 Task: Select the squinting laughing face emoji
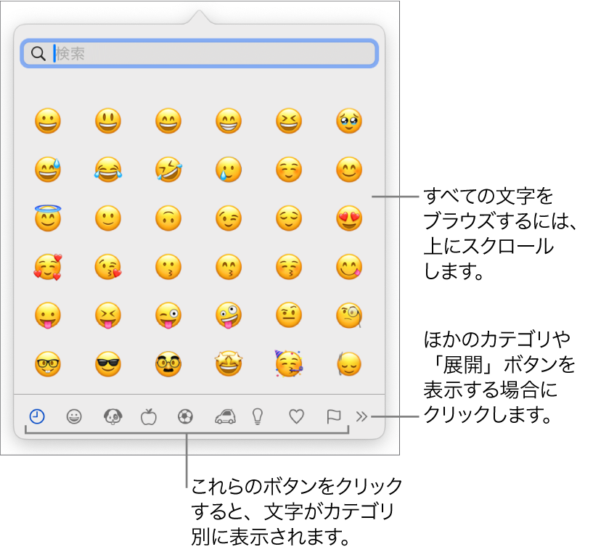coord(289,121)
